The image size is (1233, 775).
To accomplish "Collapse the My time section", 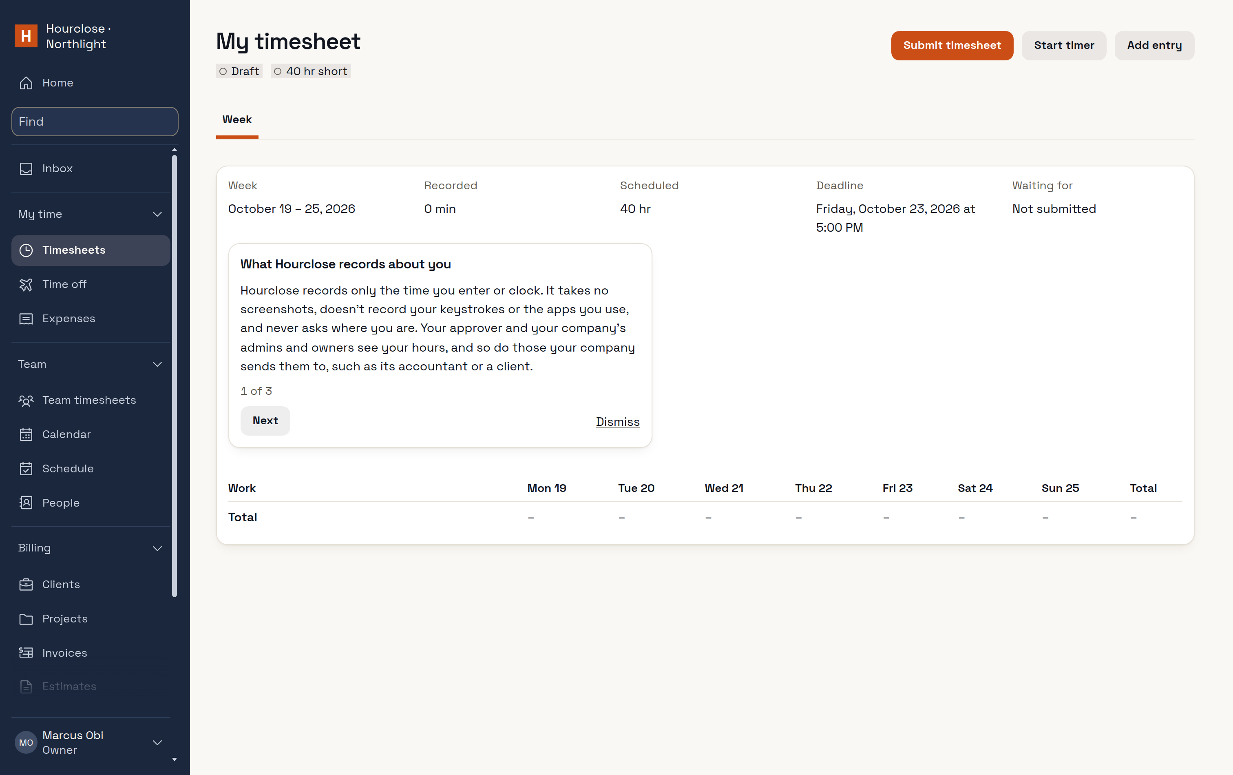I will pyautogui.click(x=157, y=214).
